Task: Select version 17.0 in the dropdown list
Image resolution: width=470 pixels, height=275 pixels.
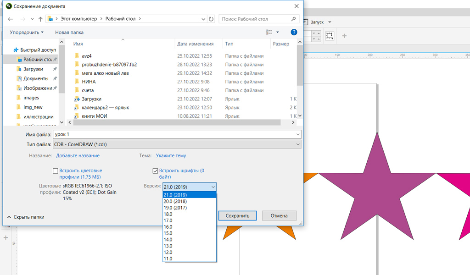Action: (x=168, y=220)
